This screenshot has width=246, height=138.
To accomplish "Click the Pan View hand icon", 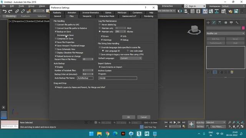I will (x=234, y=127).
